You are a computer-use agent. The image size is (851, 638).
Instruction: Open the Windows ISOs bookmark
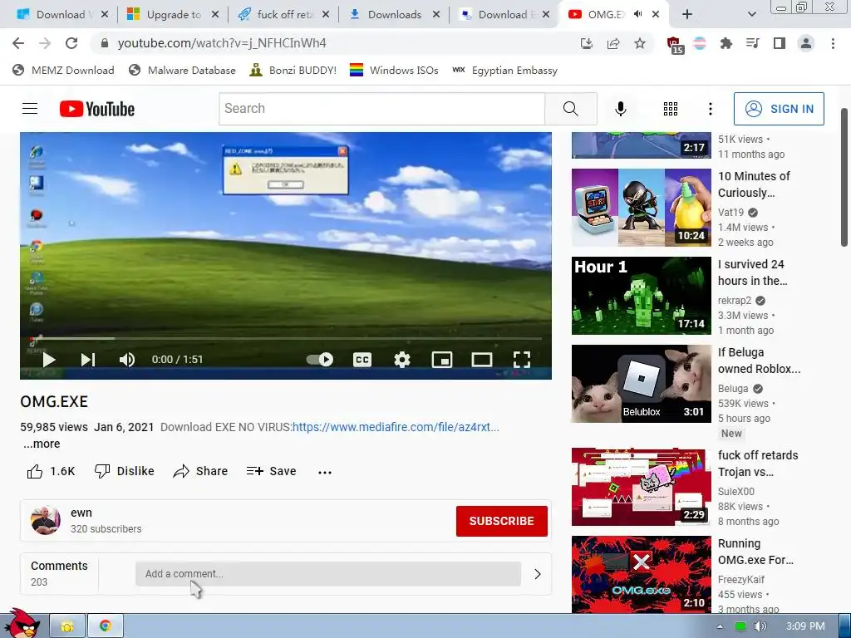pos(394,70)
